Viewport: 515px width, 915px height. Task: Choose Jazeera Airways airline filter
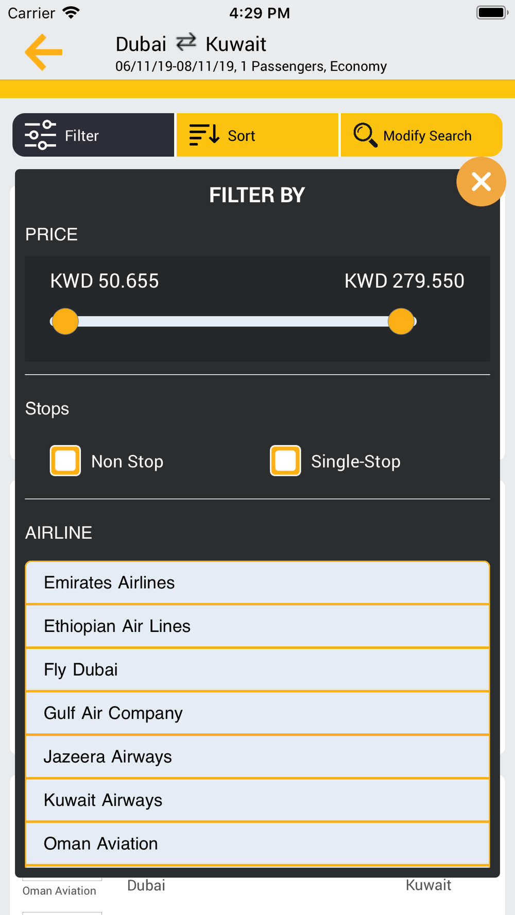point(257,756)
